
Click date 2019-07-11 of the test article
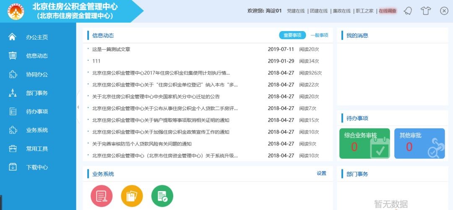[281, 50]
